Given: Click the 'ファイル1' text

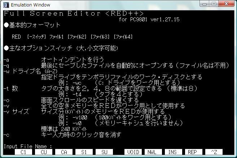Looking at the screenshot, I should coord(56,37).
